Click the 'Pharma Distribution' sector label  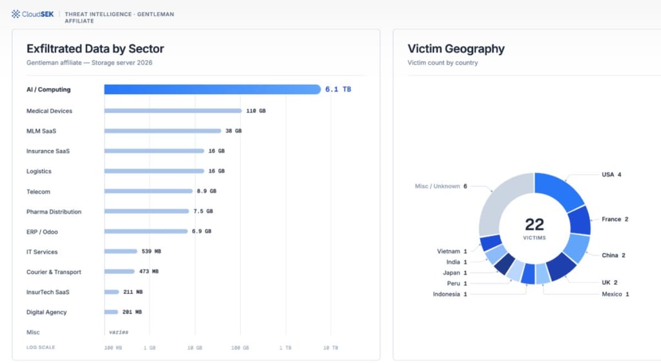coord(54,212)
